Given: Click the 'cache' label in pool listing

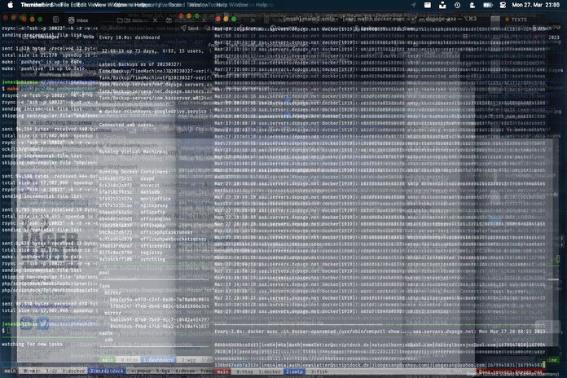Looking at the screenshot, I should point(106,333).
